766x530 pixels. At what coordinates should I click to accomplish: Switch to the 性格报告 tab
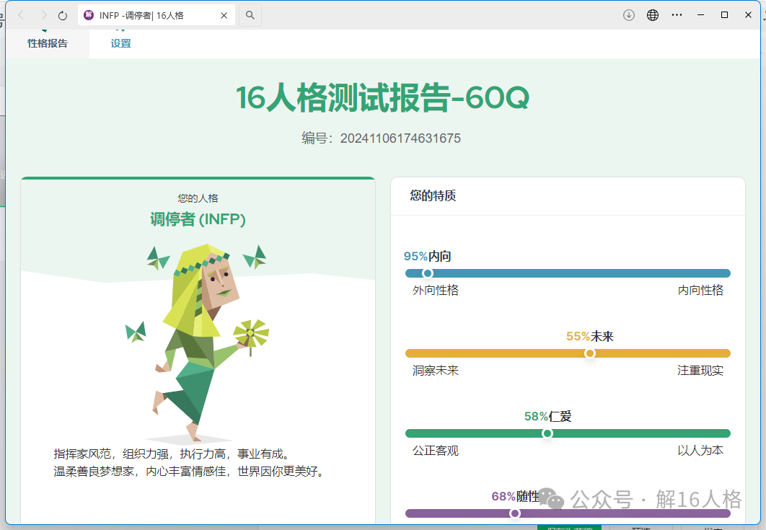coord(48,43)
